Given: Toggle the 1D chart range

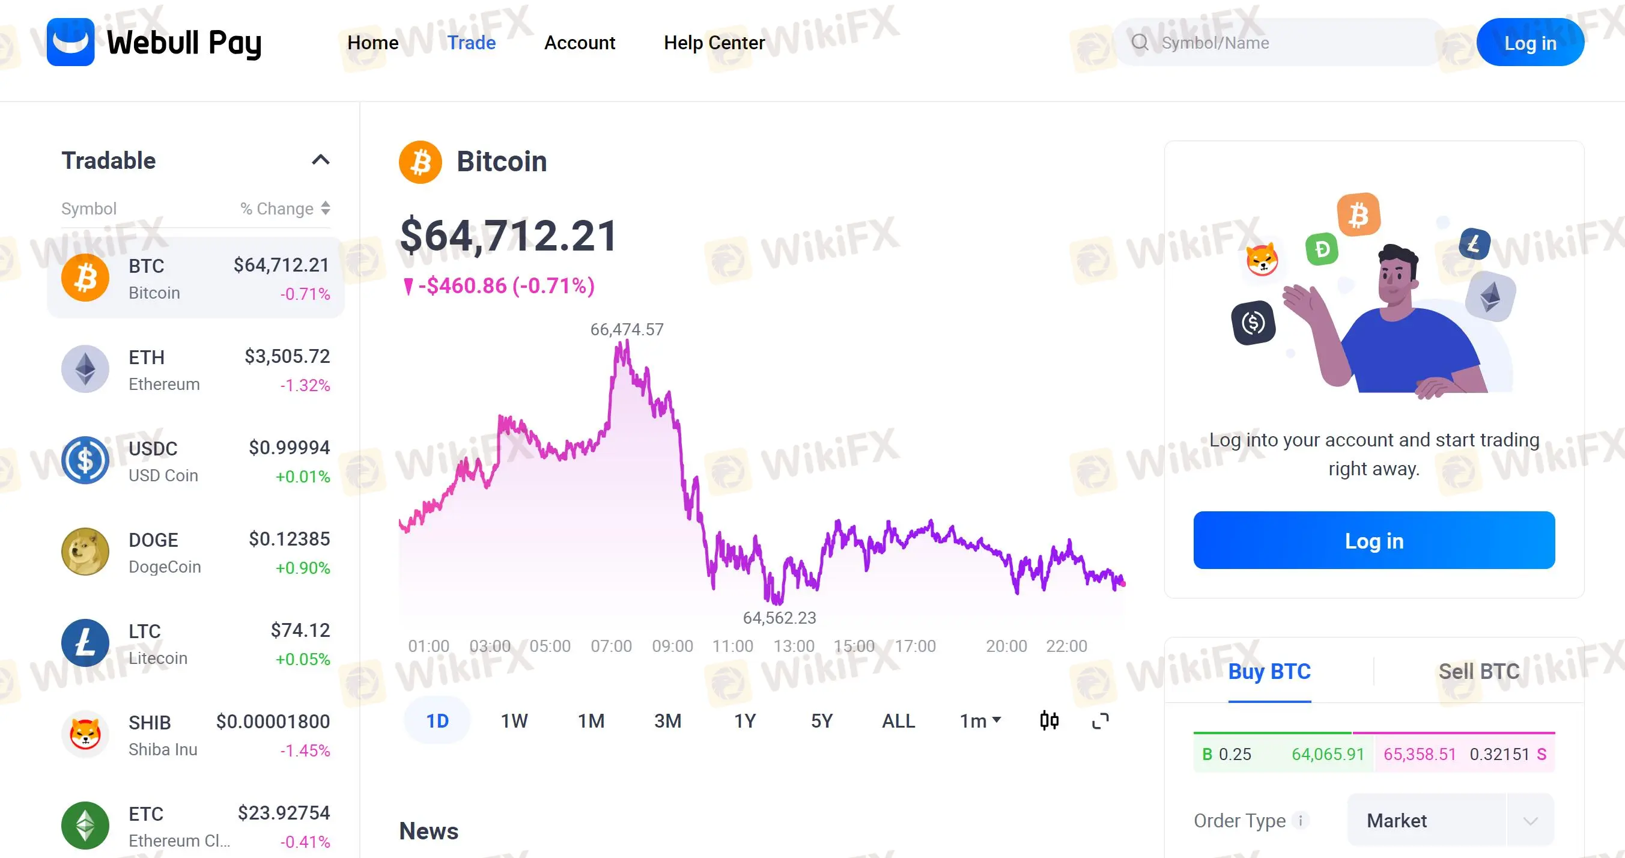Looking at the screenshot, I should (x=437, y=720).
